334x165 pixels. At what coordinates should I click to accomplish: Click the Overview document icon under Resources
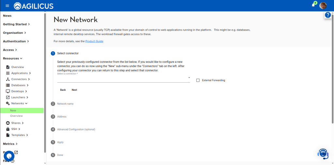[x=8, y=67]
